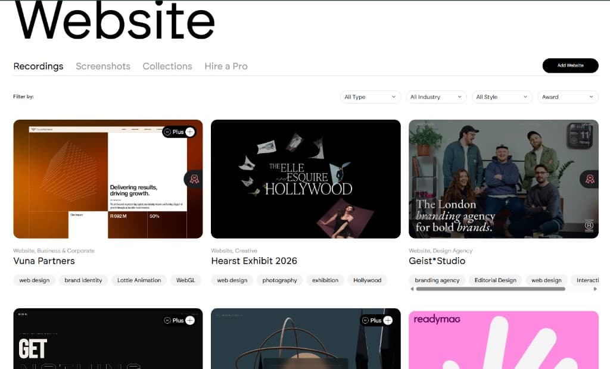Image resolution: width=610 pixels, height=369 pixels.
Task: Open the Vuna Partners title link
Action: [x=44, y=261]
